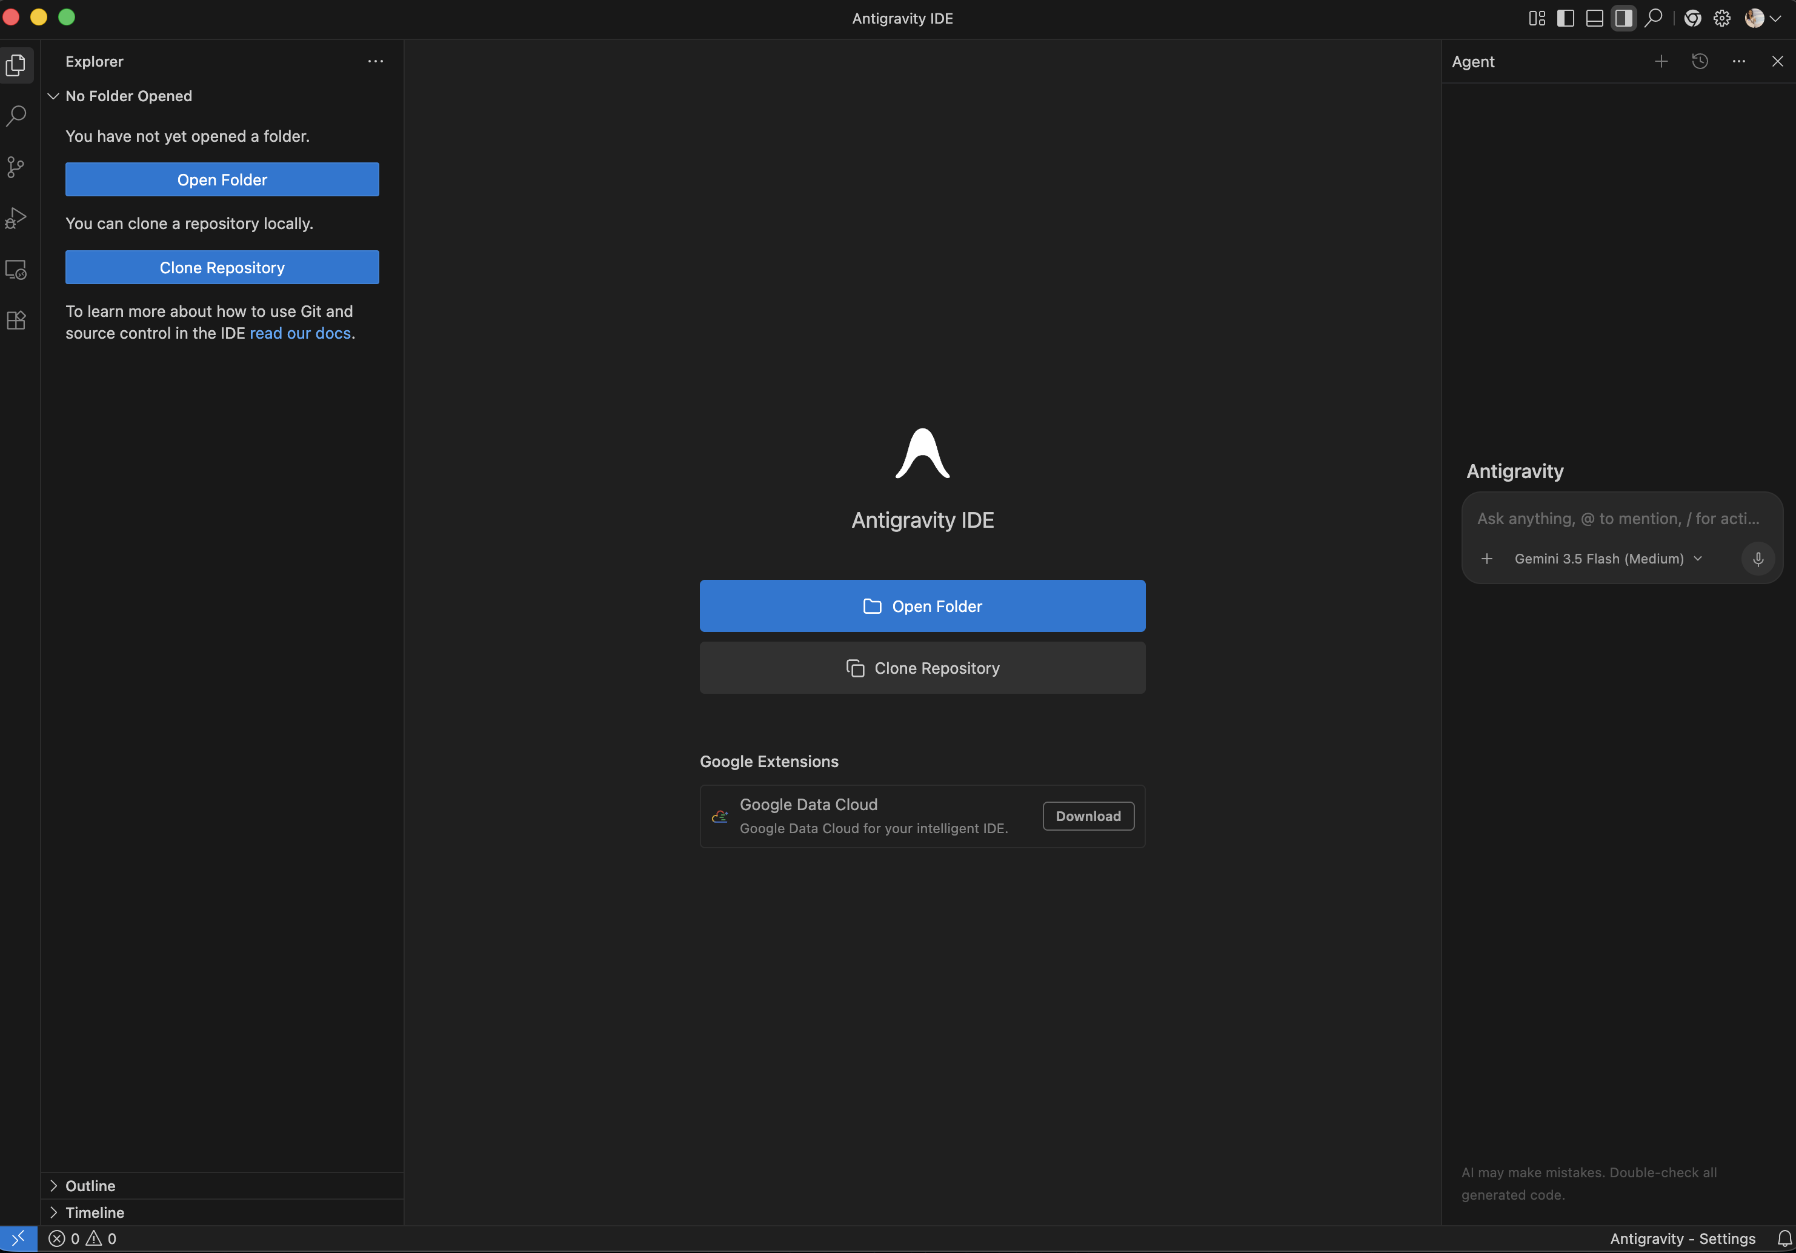
Task: Open the Extensions view
Action: [16, 320]
